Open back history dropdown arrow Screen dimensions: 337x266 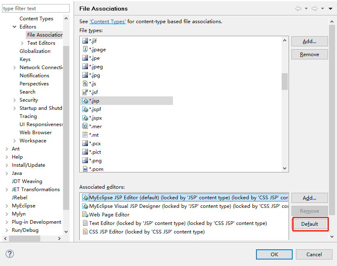point(306,9)
